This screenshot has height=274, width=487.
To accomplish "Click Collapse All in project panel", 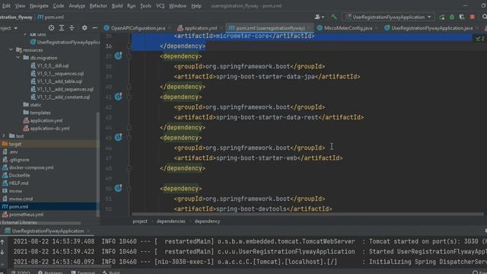I will point(72,28).
